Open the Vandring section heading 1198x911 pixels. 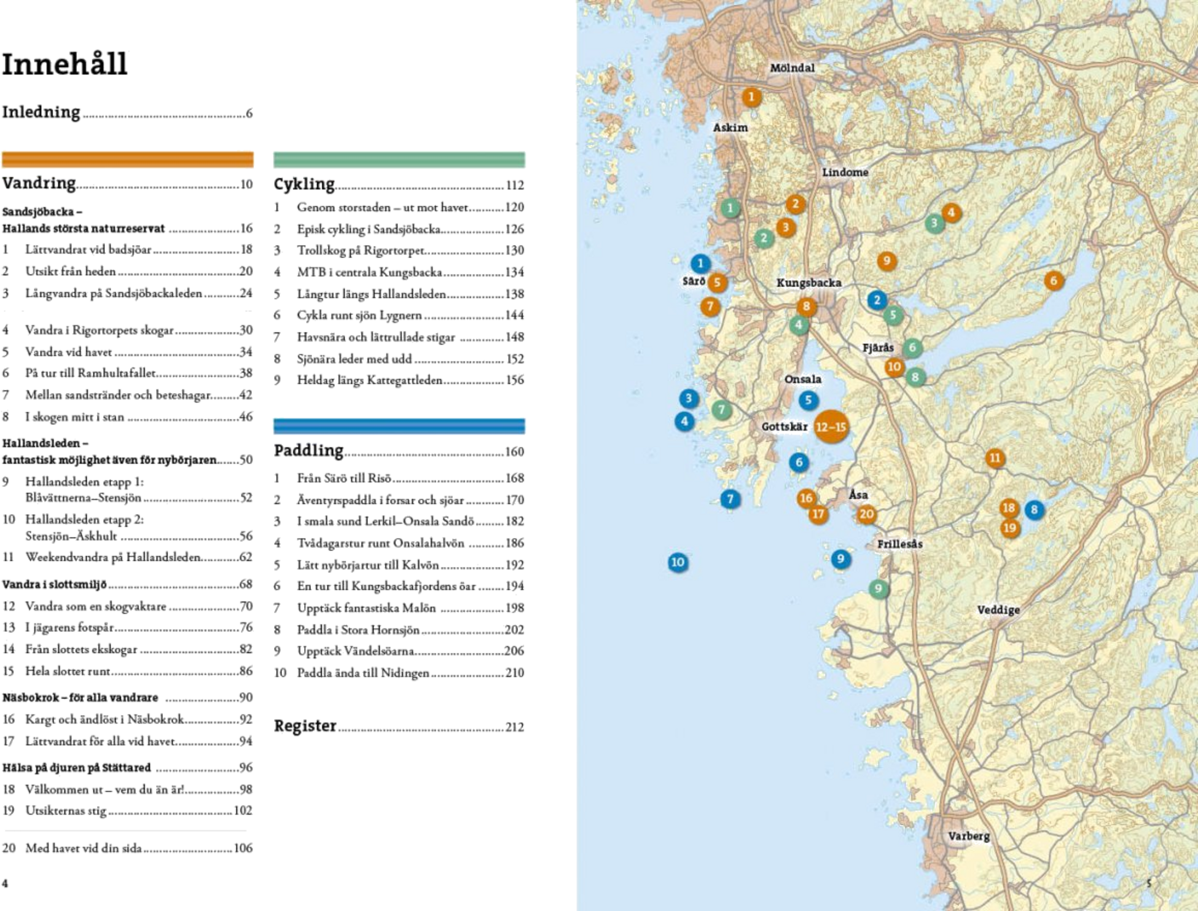click(x=39, y=183)
